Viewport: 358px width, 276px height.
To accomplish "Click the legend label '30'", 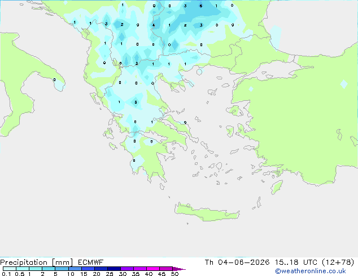I will point(123,274).
